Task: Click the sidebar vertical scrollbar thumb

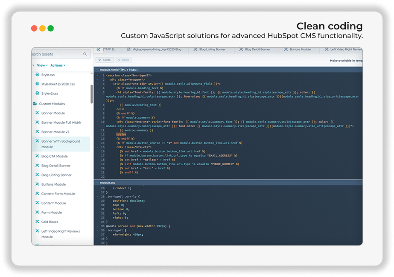Action: coord(91,94)
